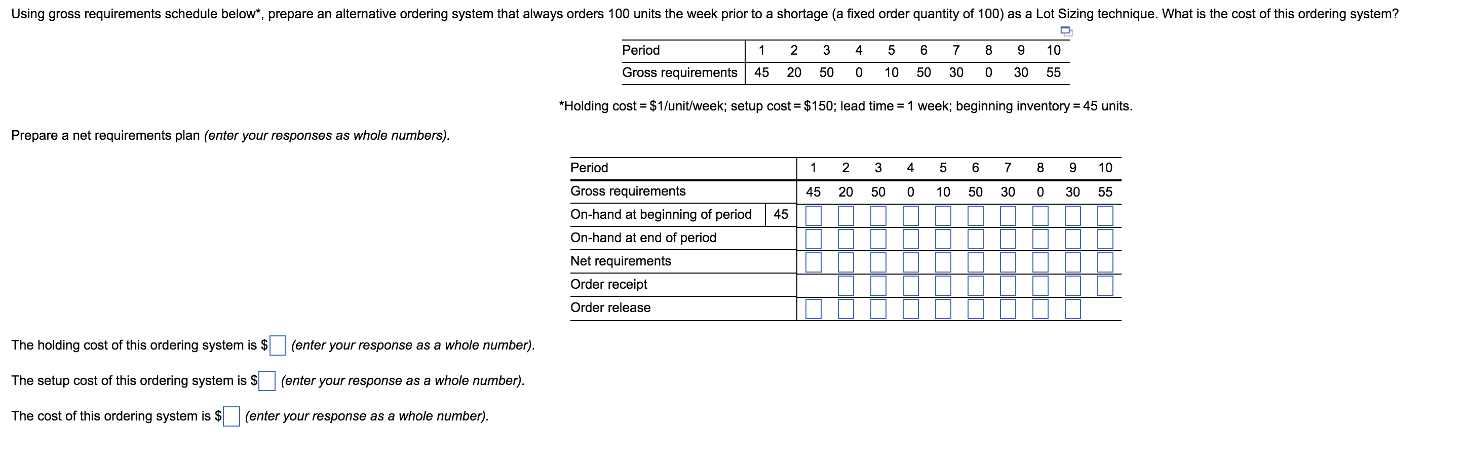This screenshot has width=1464, height=461.
Task: Click the Order release box for period 8
Action: coord(1040,308)
